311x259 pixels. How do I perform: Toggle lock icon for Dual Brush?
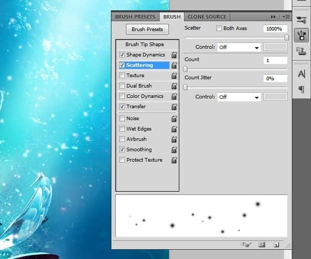(x=174, y=86)
